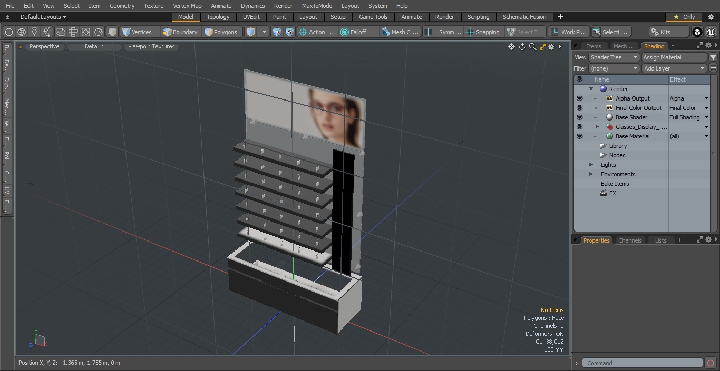
Task: Open viewport settings gear icon
Action: click(x=551, y=47)
